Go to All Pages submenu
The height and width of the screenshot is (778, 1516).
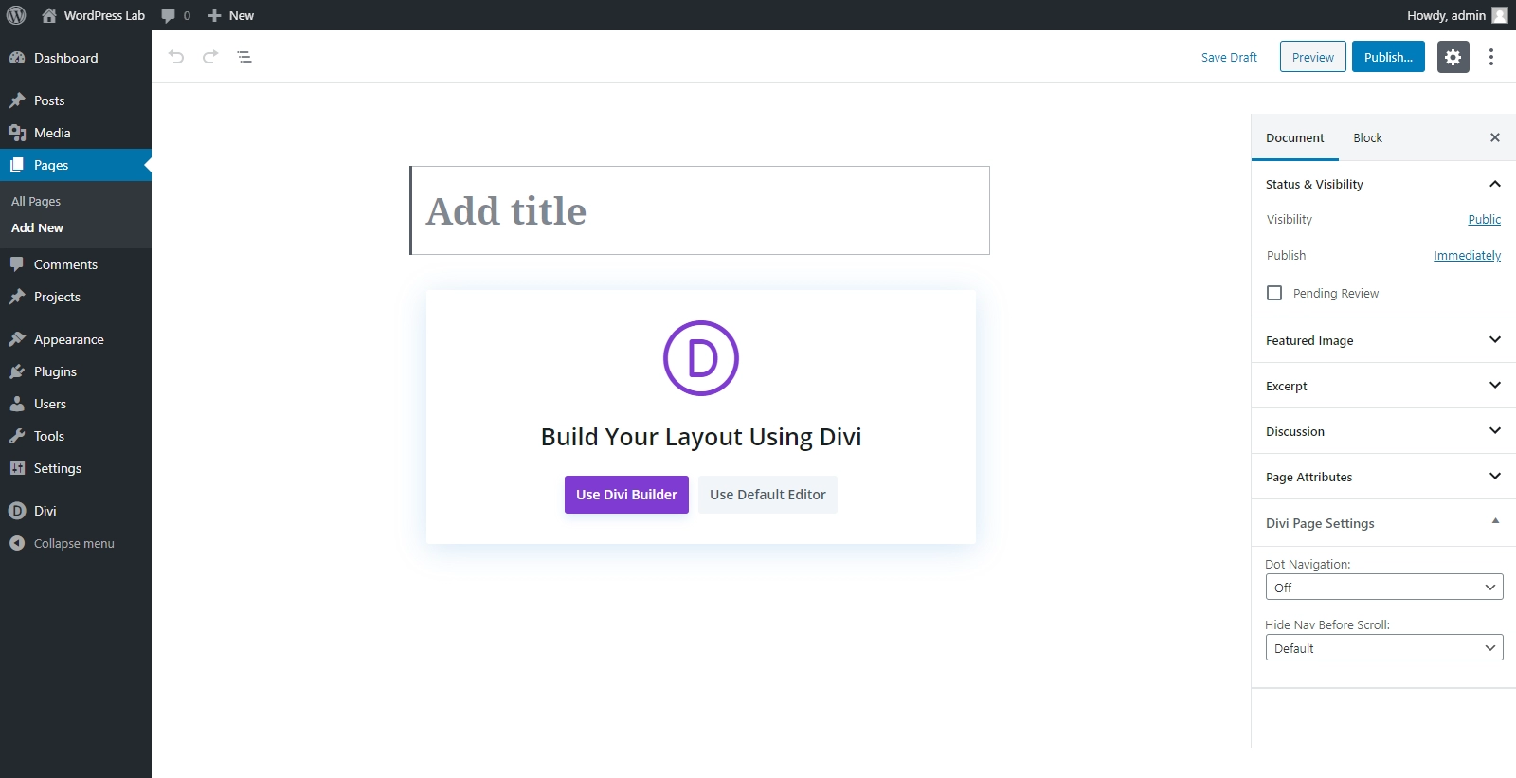tap(36, 201)
